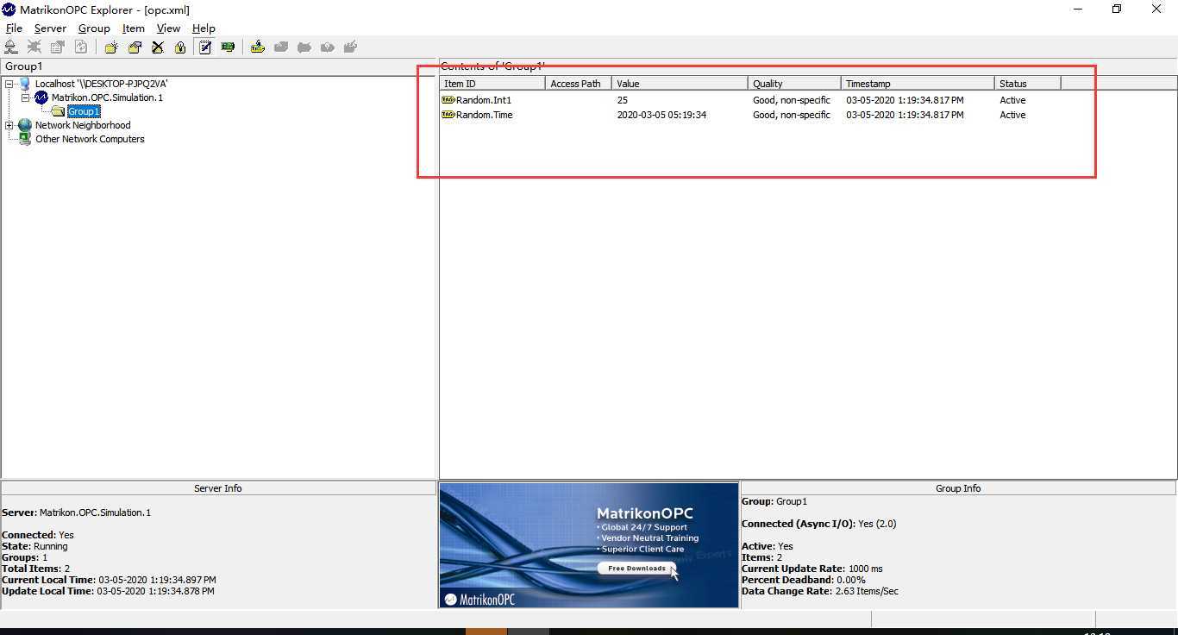The image size is (1178, 635).
Task: Select Other Network Computers in the tree
Action: pyautogui.click(x=90, y=139)
